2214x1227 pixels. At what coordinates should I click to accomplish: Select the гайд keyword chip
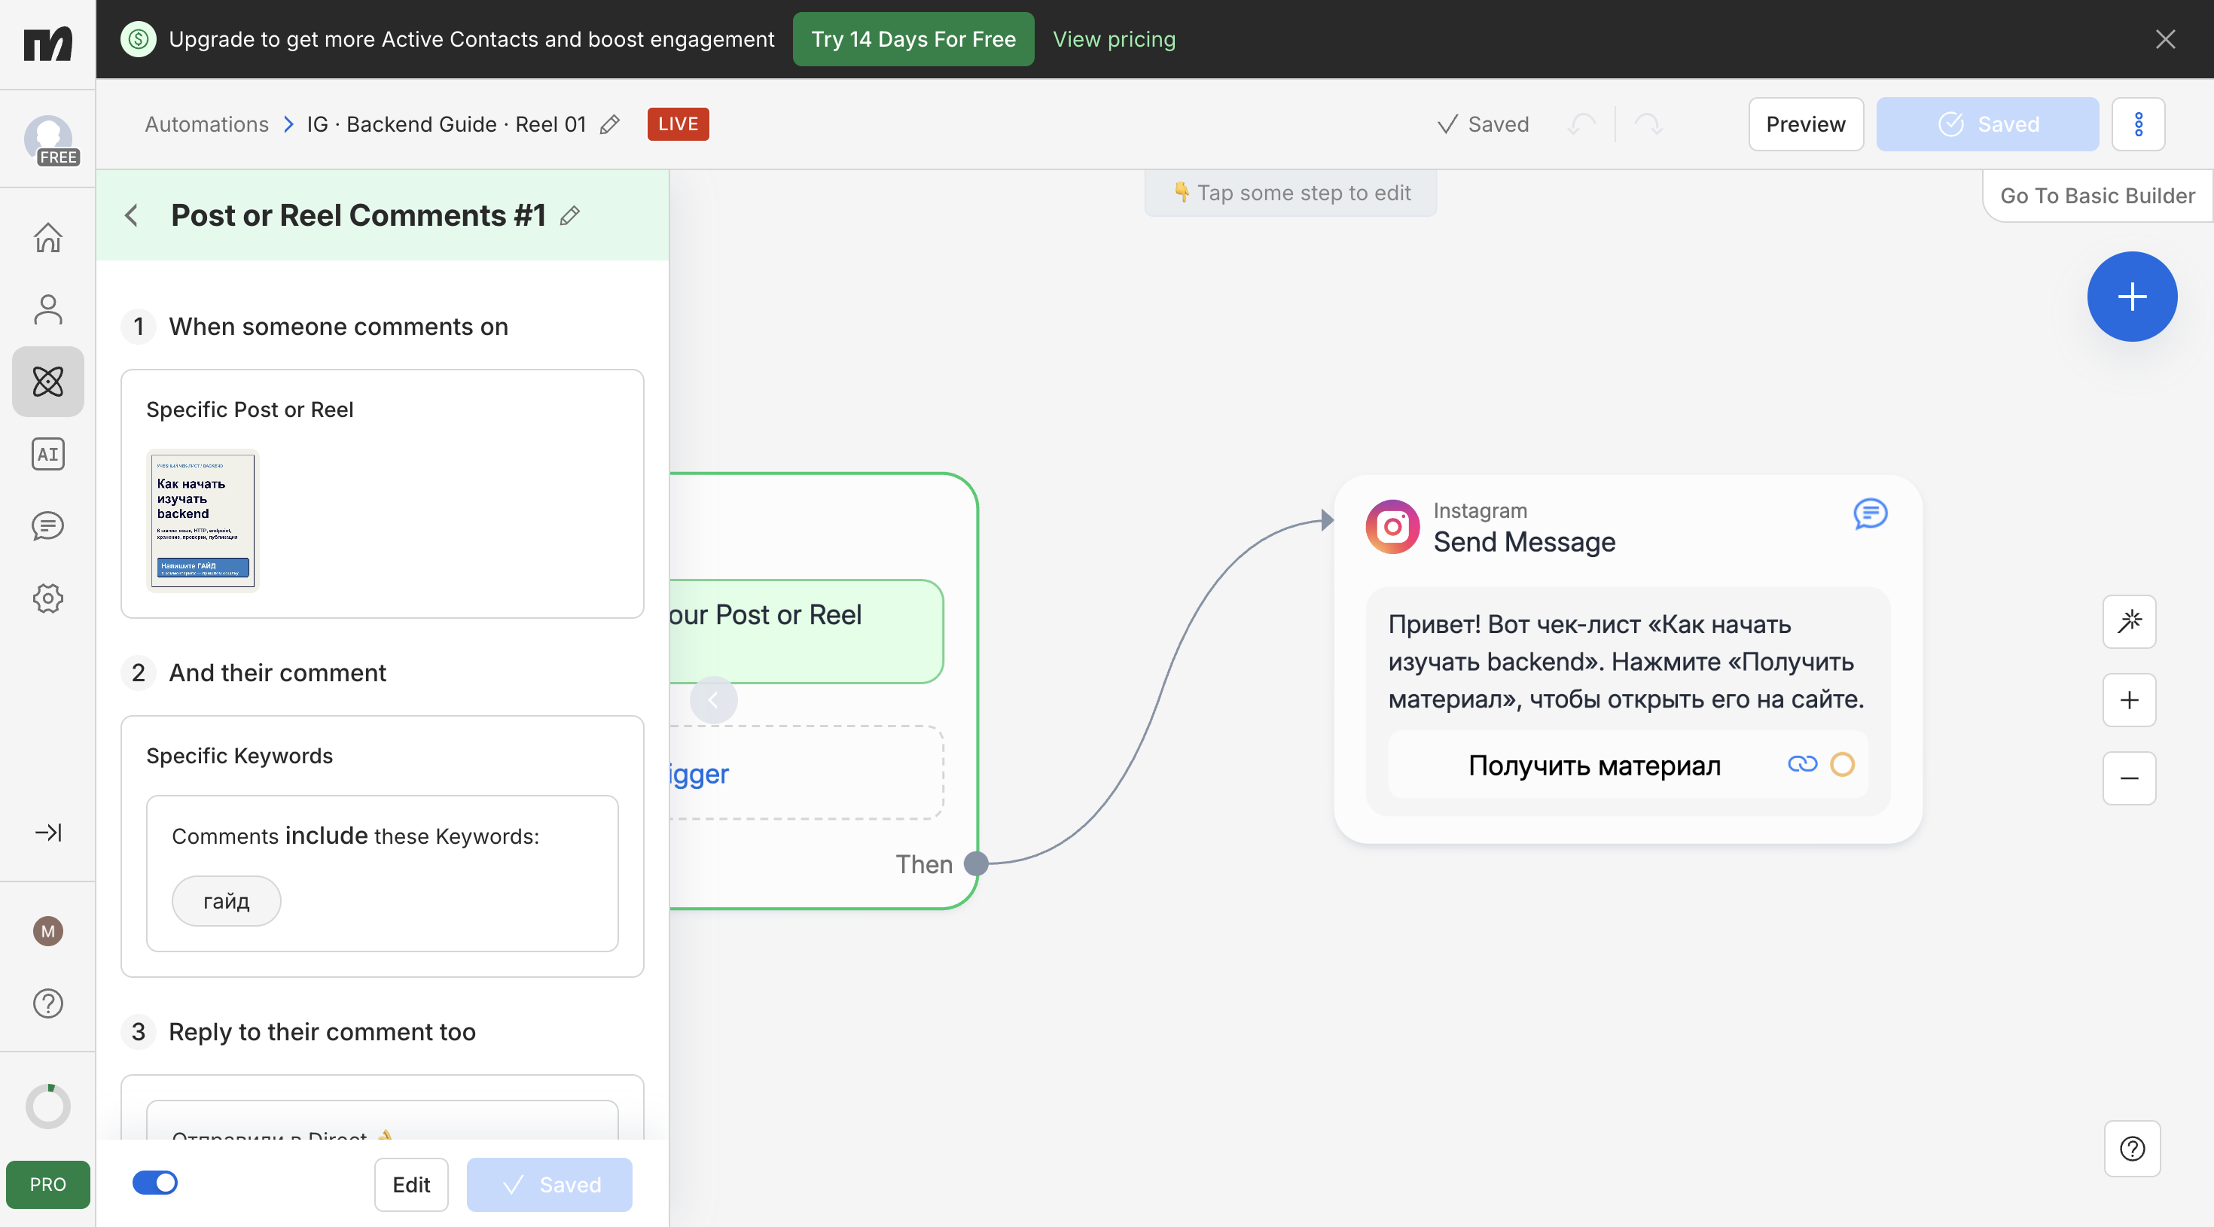click(x=226, y=900)
